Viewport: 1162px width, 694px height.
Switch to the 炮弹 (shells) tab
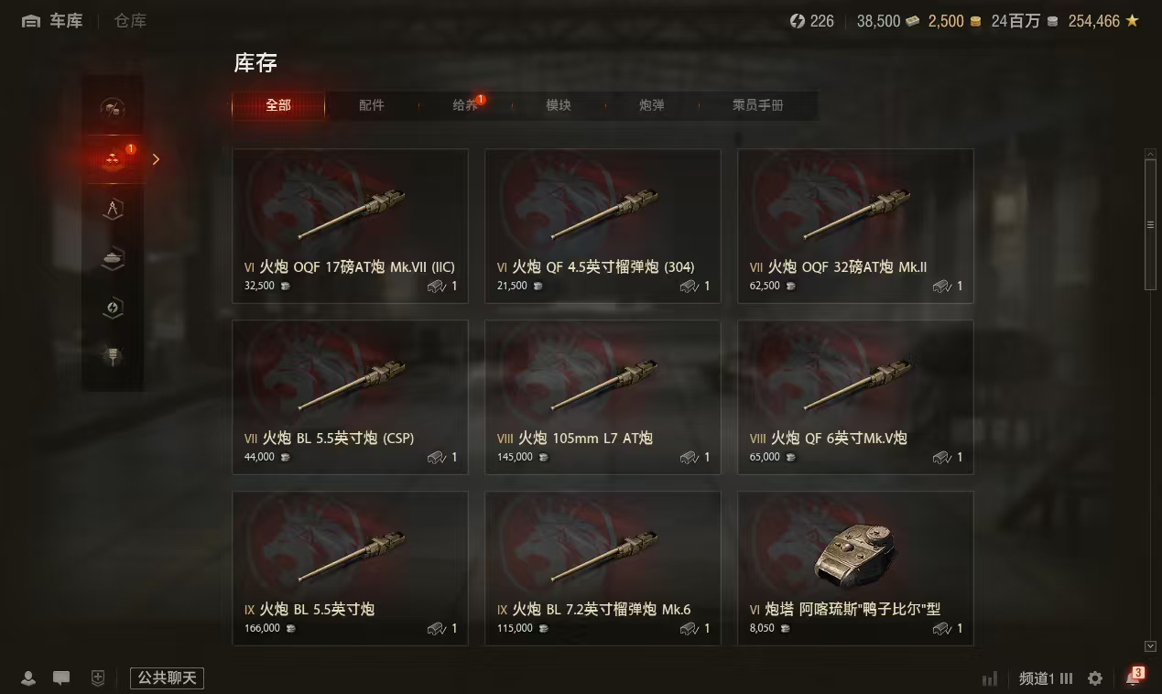tap(651, 105)
